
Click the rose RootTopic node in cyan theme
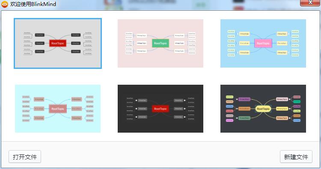click(58, 109)
